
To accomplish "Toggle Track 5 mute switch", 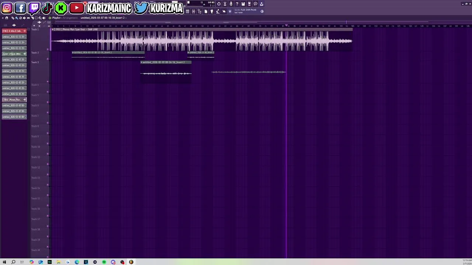I will click(x=48, y=102).
